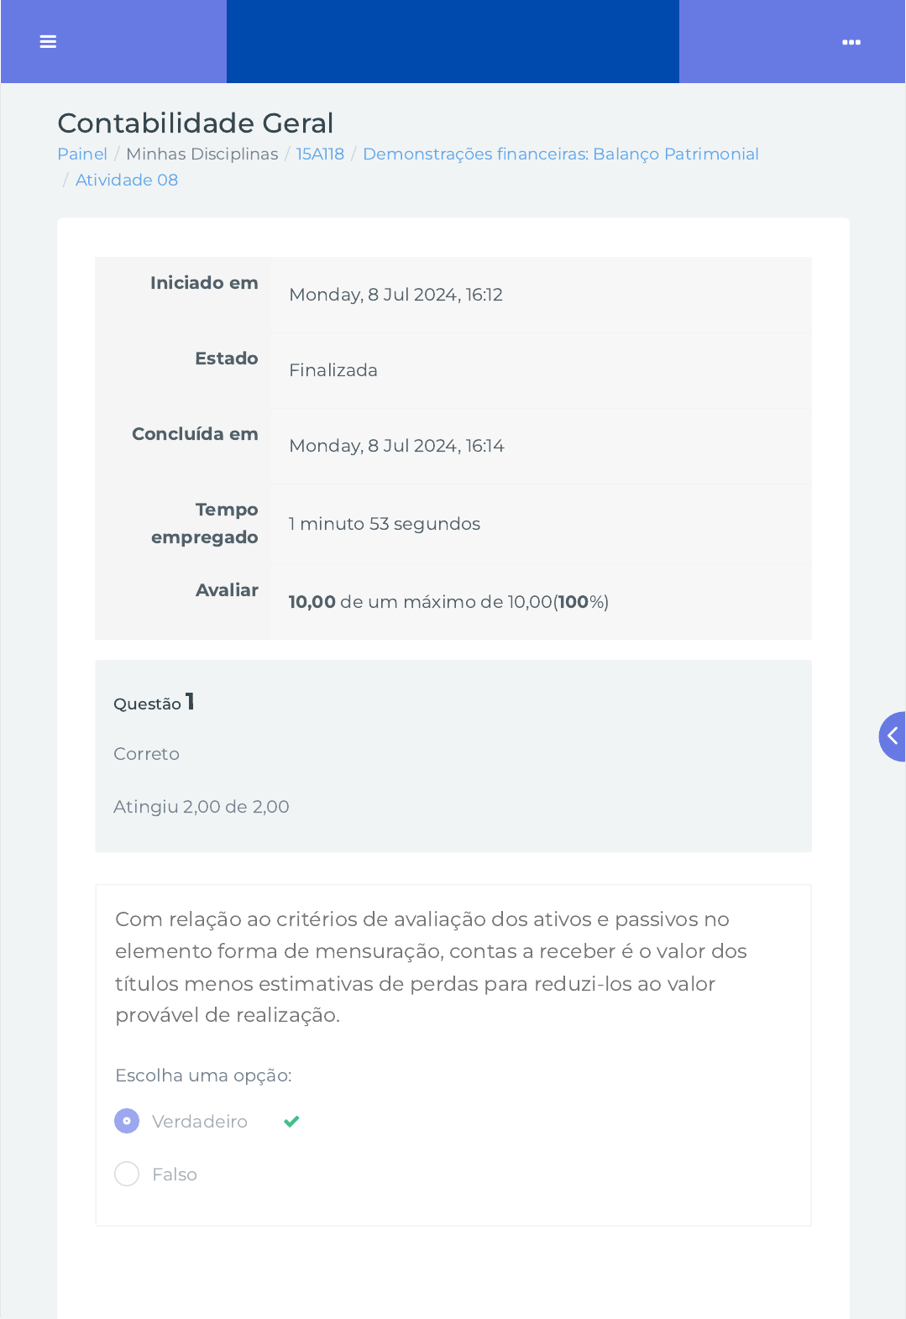Select the Falso radio button

[127, 1174]
